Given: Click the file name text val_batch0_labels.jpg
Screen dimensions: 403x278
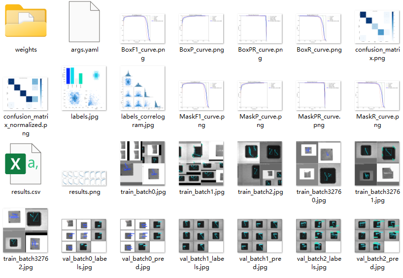Looking at the screenshot, I should click(x=85, y=263).
